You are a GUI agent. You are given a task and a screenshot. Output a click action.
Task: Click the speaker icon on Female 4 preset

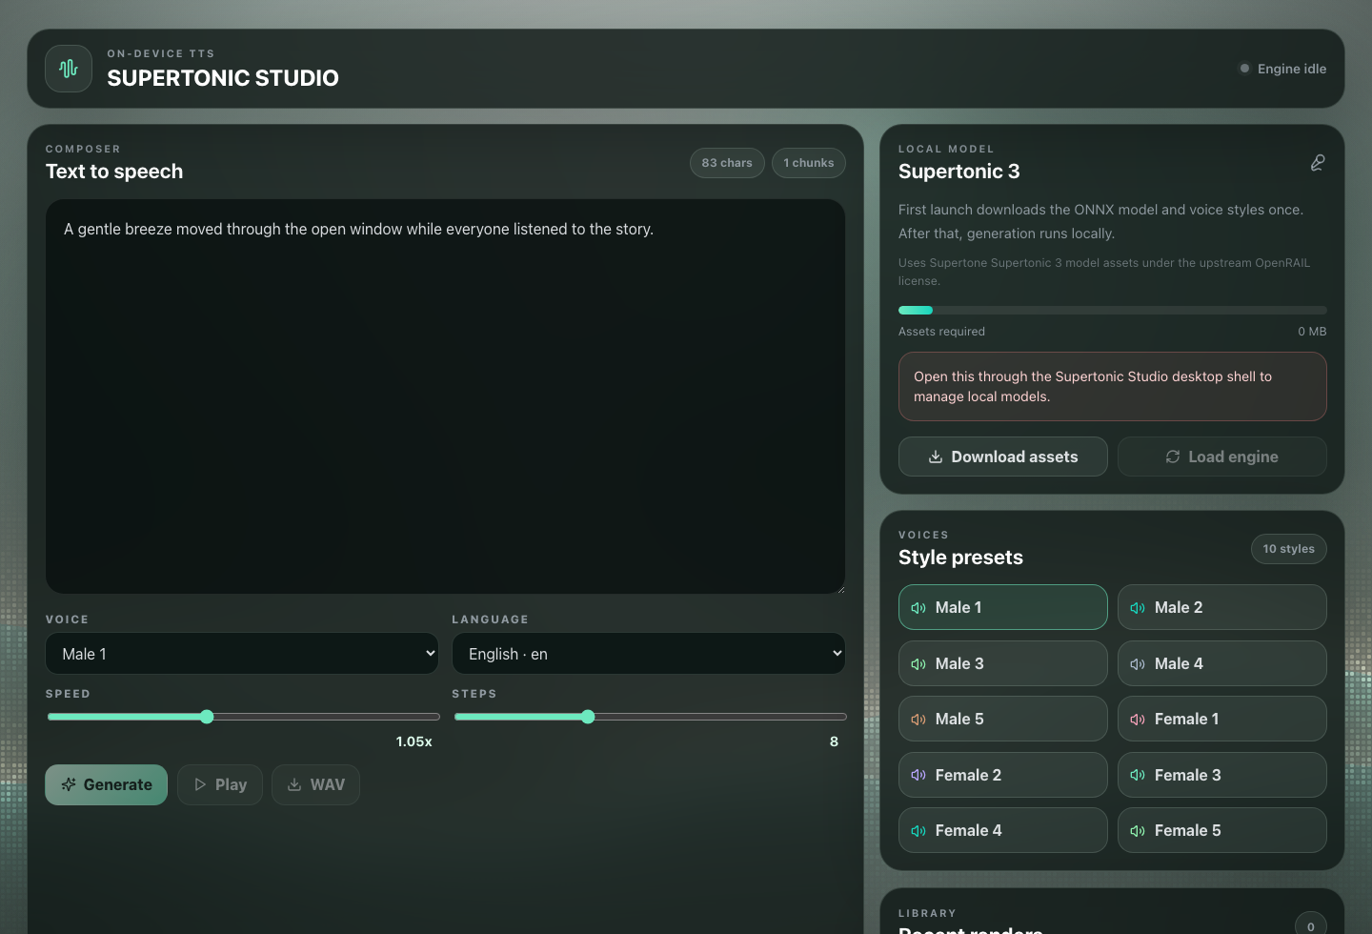click(x=918, y=831)
